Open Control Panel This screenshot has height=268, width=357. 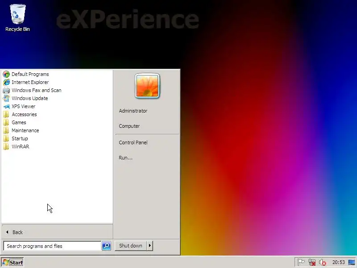pos(133,142)
